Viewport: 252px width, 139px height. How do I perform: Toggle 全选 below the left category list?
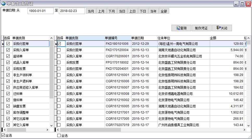click(3, 136)
